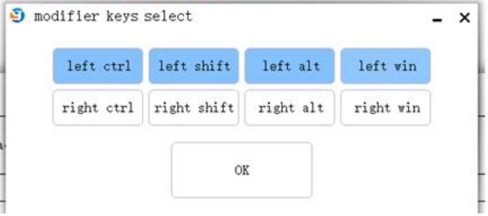The width and height of the screenshot is (488, 216).
Task: Click the highlighted left shift button
Action: (x=194, y=66)
